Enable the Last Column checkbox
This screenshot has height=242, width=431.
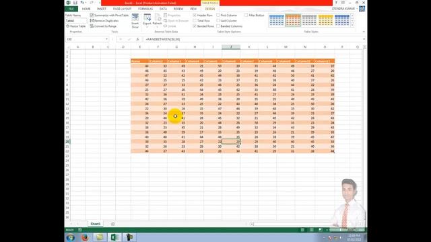(218, 21)
